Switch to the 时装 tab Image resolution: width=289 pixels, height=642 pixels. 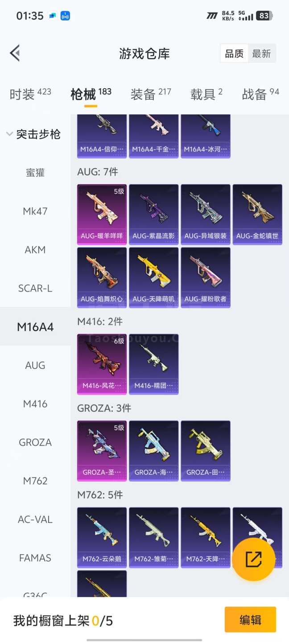30,94
